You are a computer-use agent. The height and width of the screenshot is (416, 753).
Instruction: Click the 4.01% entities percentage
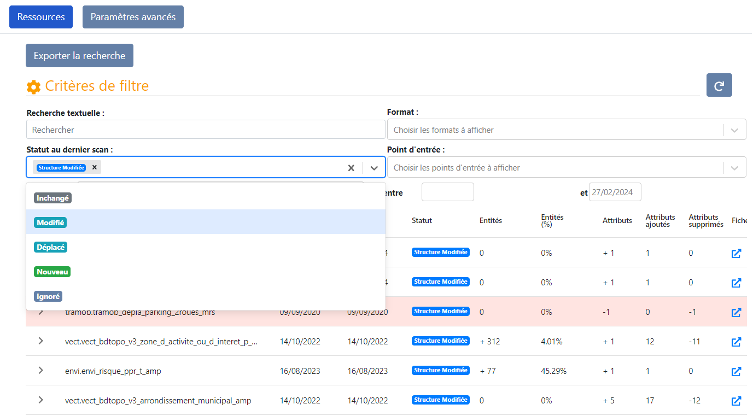[x=551, y=342]
